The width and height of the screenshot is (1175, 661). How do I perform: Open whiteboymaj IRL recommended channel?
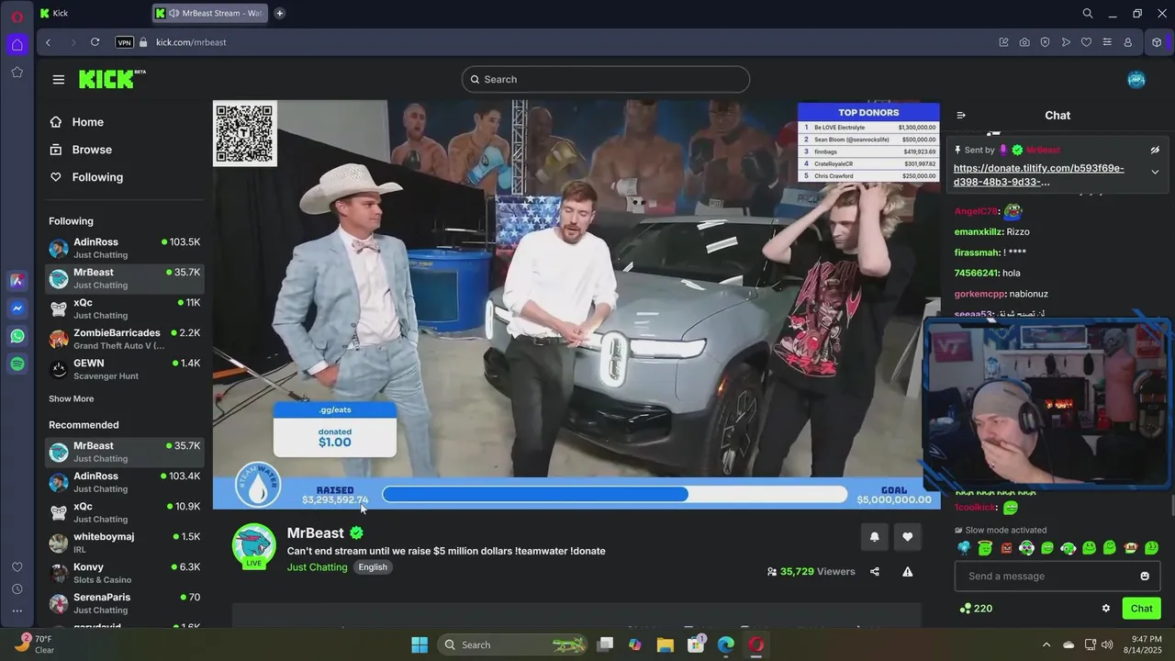pyautogui.click(x=124, y=543)
